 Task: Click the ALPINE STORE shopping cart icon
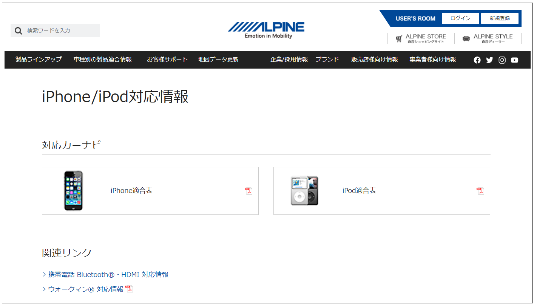click(x=399, y=38)
